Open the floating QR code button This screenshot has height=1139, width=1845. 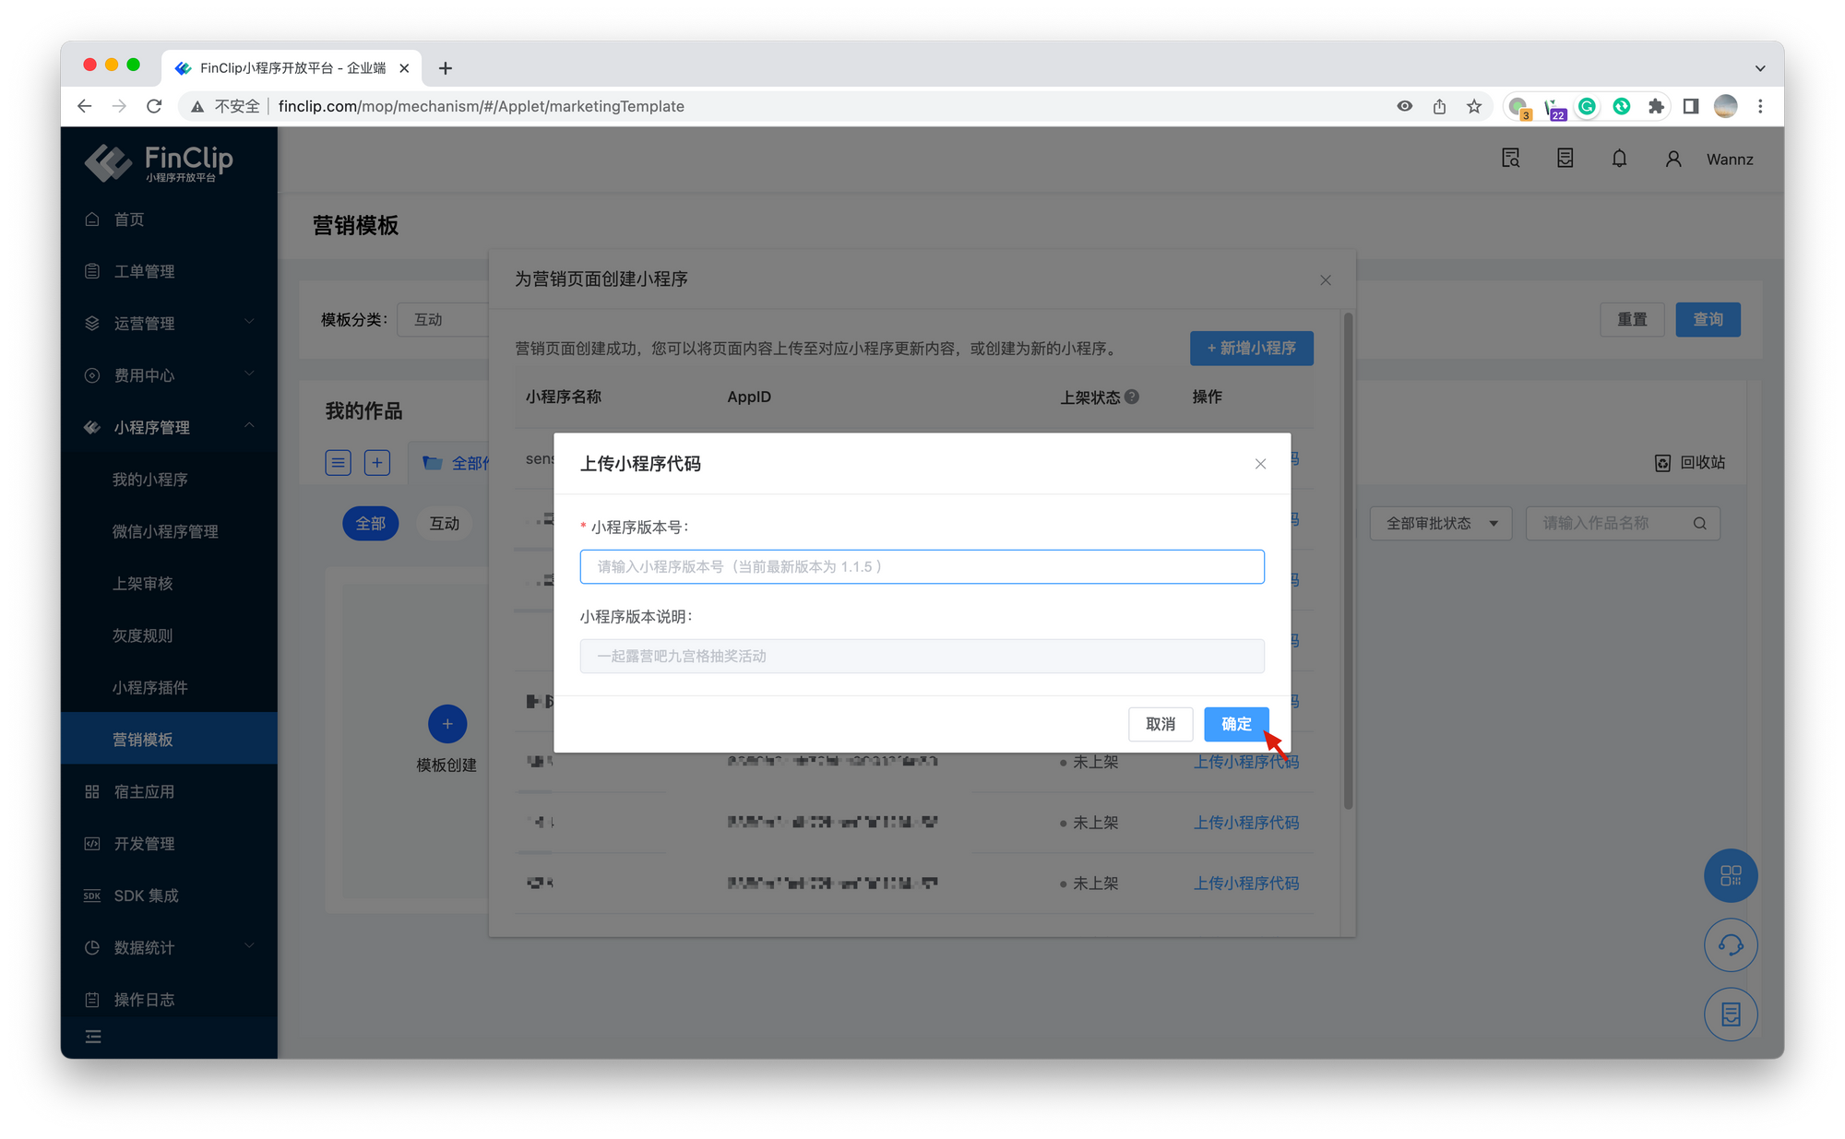(1731, 875)
